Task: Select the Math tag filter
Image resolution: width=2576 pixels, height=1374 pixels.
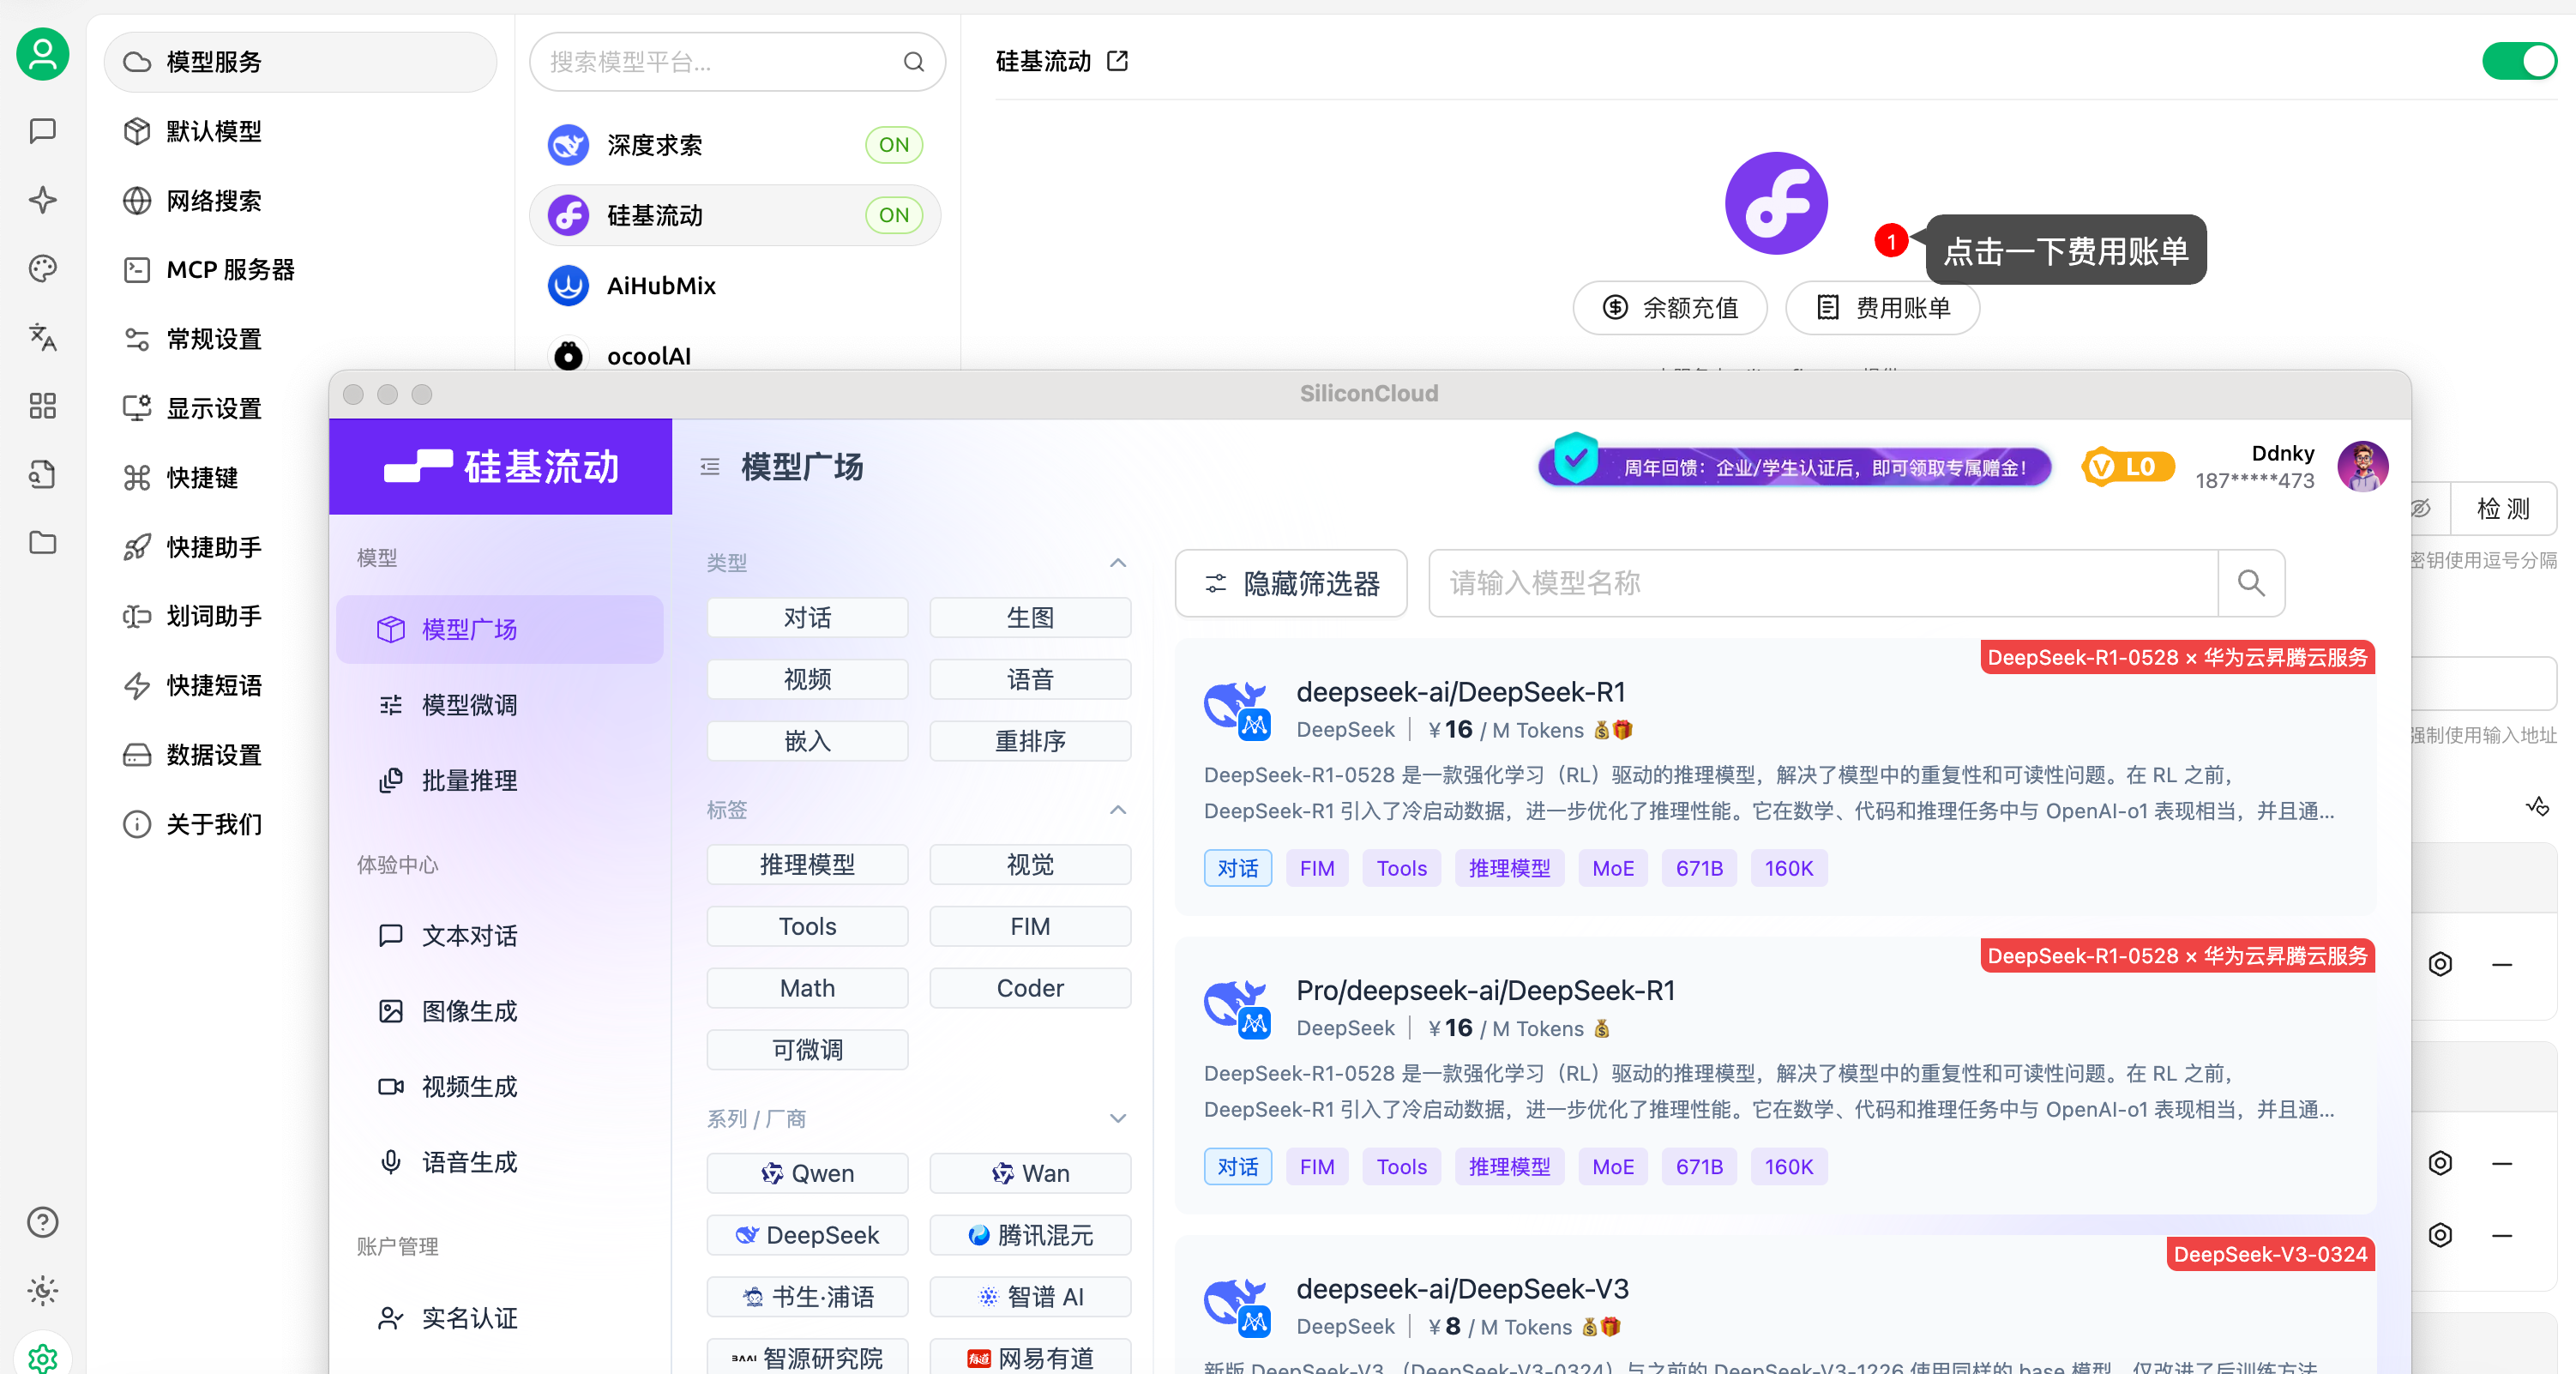Action: [x=807, y=988]
